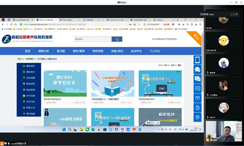The image size is (244, 146).
Task: Click the scissors screenshot icon in browser toolbar
Action: pyautogui.click(x=183, y=24)
